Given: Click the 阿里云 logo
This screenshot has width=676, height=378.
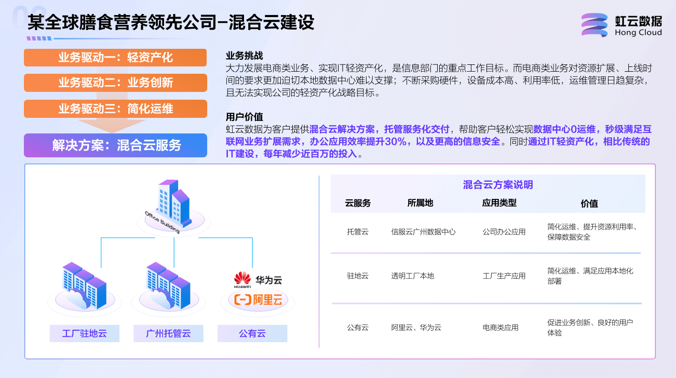Looking at the screenshot, I should [258, 300].
